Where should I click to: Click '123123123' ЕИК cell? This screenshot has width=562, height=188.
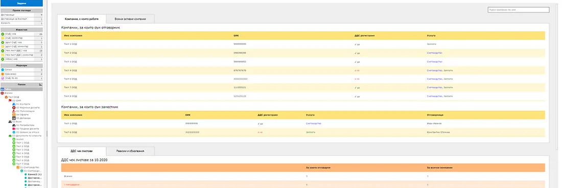240,97
